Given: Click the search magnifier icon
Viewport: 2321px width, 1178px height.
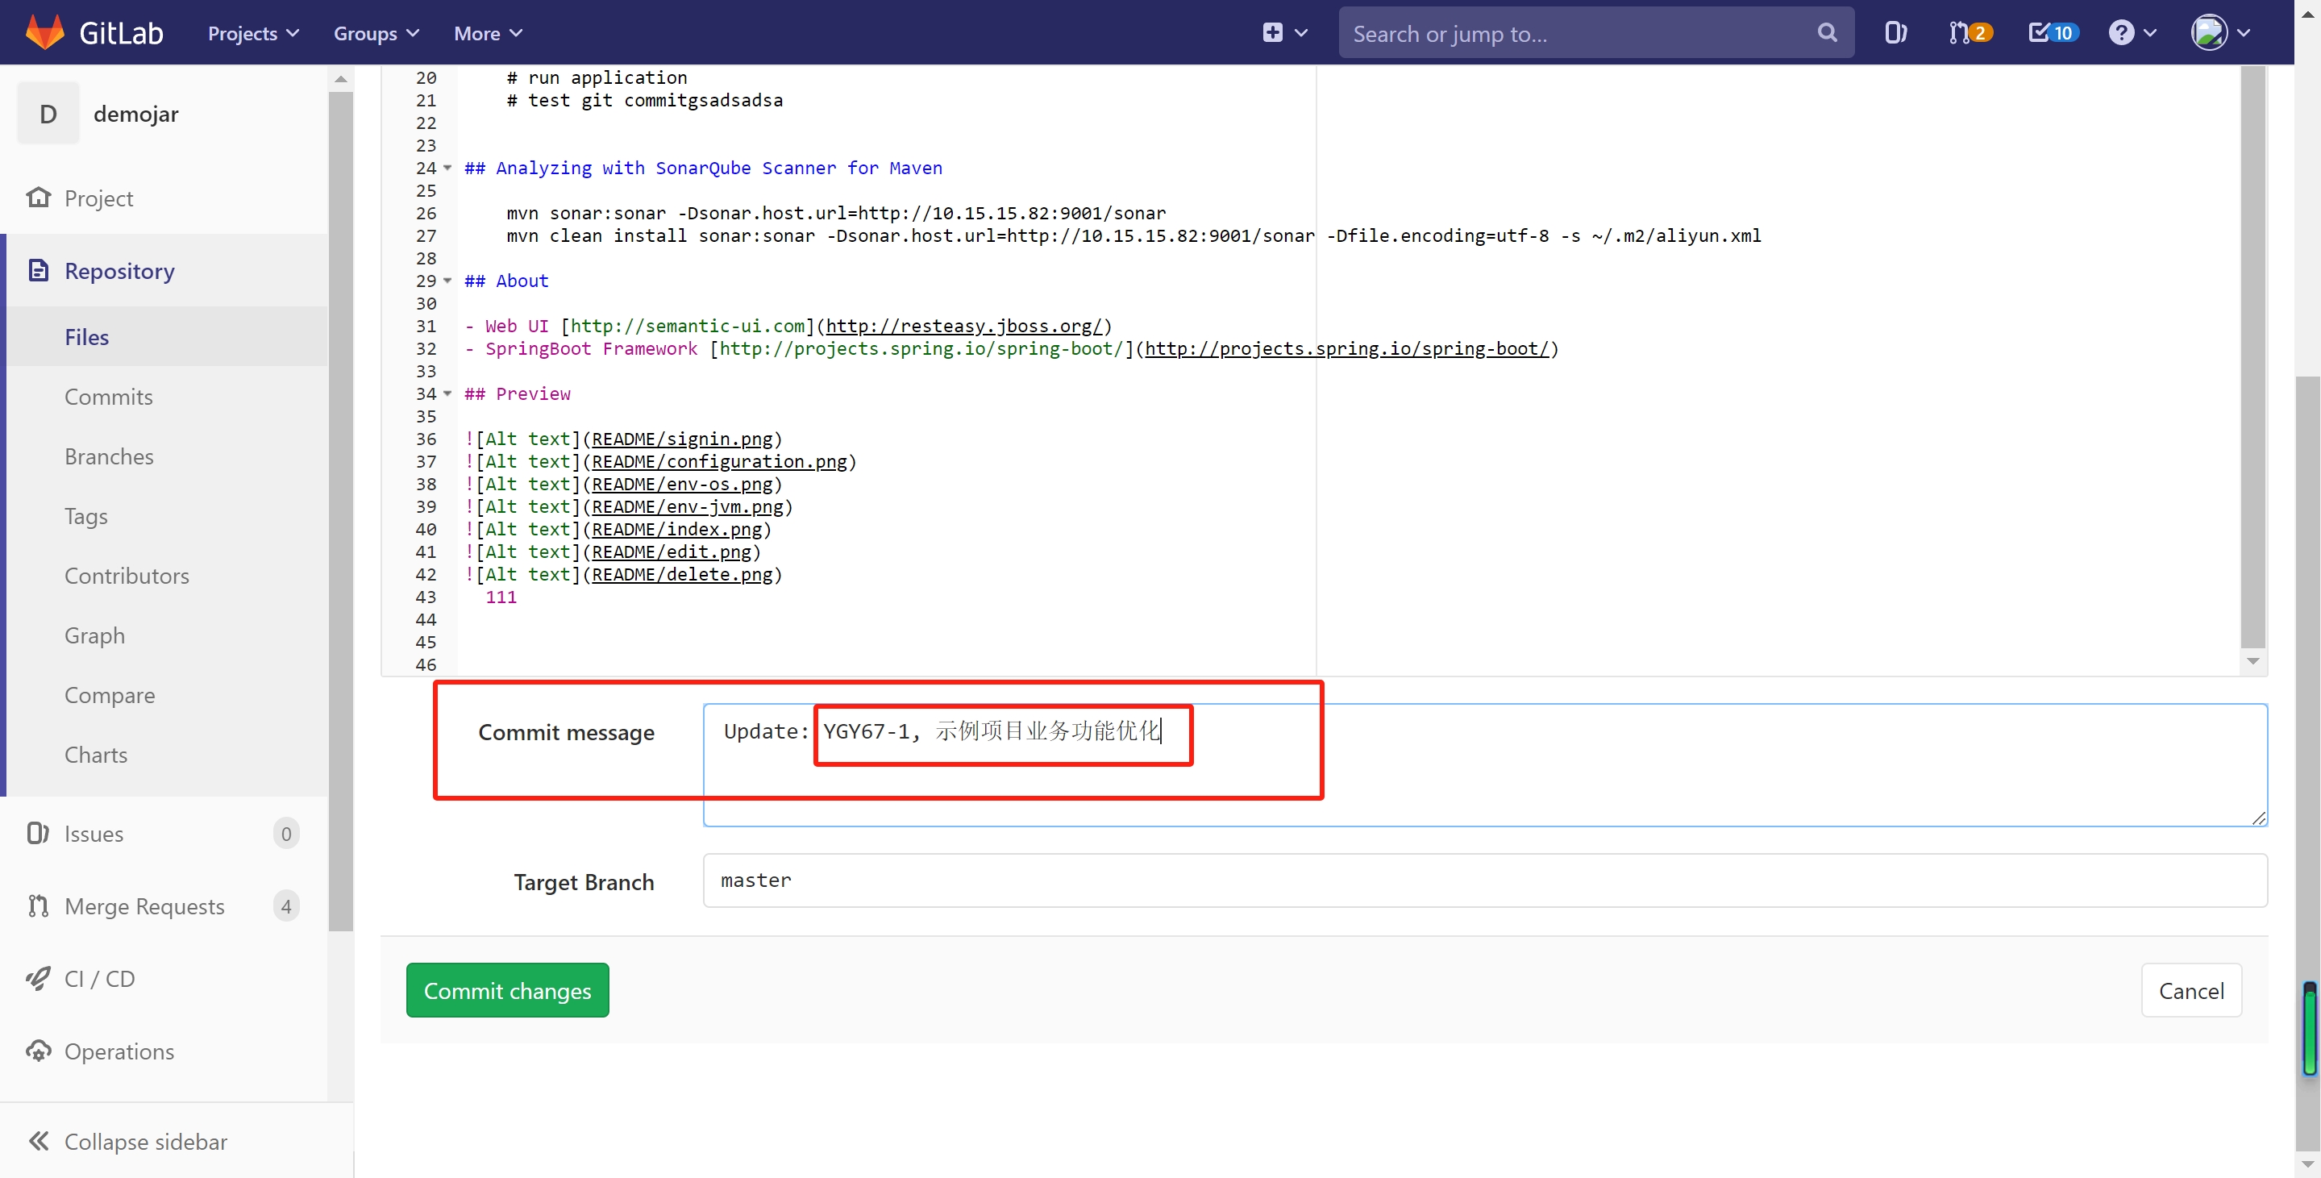Looking at the screenshot, I should click(x=1826, y=32).
